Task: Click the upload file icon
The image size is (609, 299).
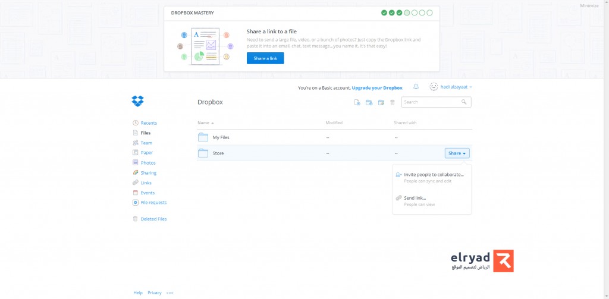Action: [x=357, y=102]
